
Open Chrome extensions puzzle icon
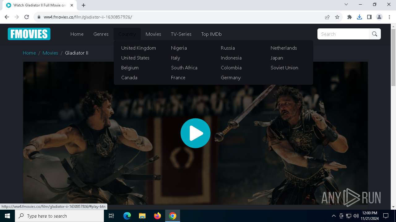point(350,17)
